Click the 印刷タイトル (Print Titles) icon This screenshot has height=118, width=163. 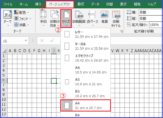tap(116, 14)
